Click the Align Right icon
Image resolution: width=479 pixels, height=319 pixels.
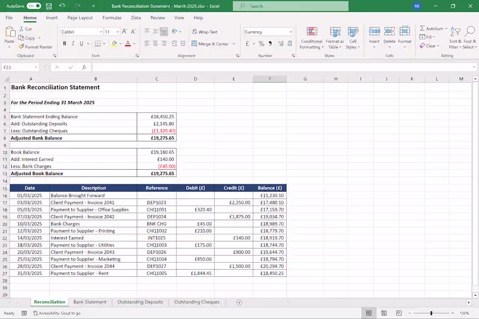coord(164,44)
